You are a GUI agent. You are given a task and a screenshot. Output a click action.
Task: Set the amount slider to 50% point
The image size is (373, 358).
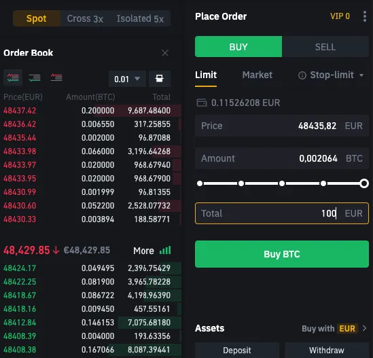click(x=282, y=183)
